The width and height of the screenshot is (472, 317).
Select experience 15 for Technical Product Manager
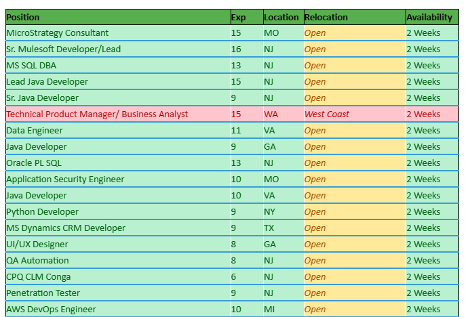click(247, 114)
